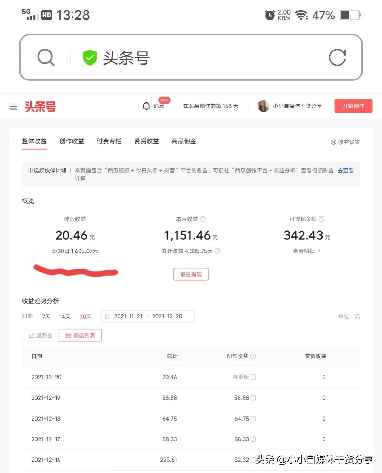Click the 开始创作 button
This screenshot has height=473, width=382.
click(x=353, y=106)
